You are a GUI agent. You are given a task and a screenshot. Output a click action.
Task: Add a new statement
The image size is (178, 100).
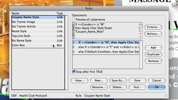coord(153,47)
